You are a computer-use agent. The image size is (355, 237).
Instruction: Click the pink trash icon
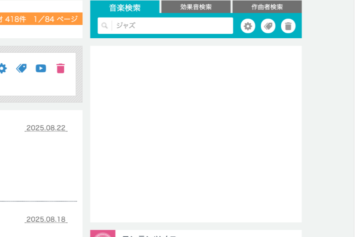[60, 68]
